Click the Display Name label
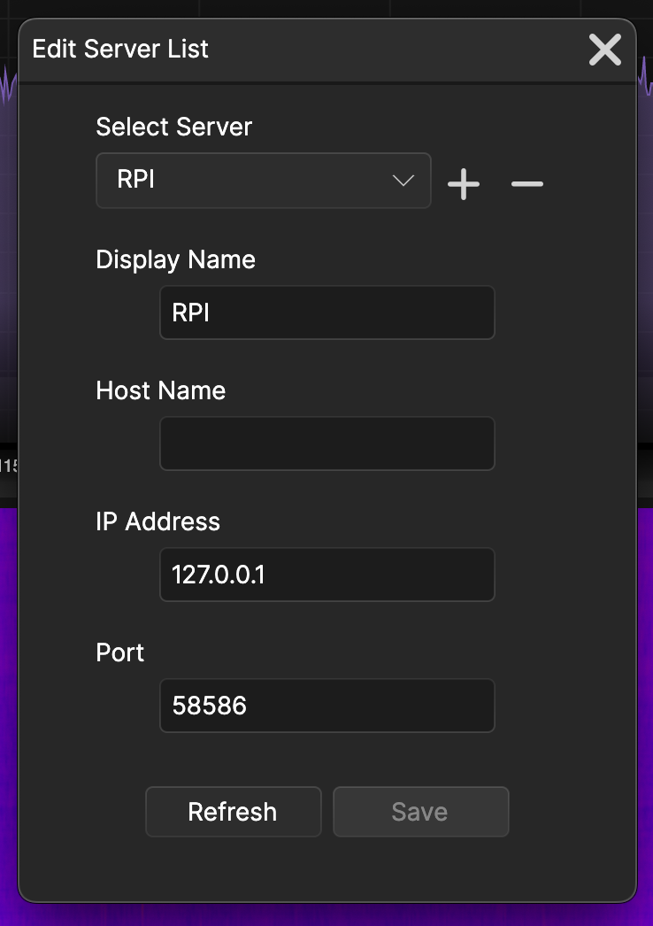 tap(175, 259)
